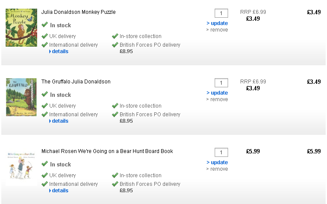Click the Bear Hunt In stock checkmark

point(44,164)
